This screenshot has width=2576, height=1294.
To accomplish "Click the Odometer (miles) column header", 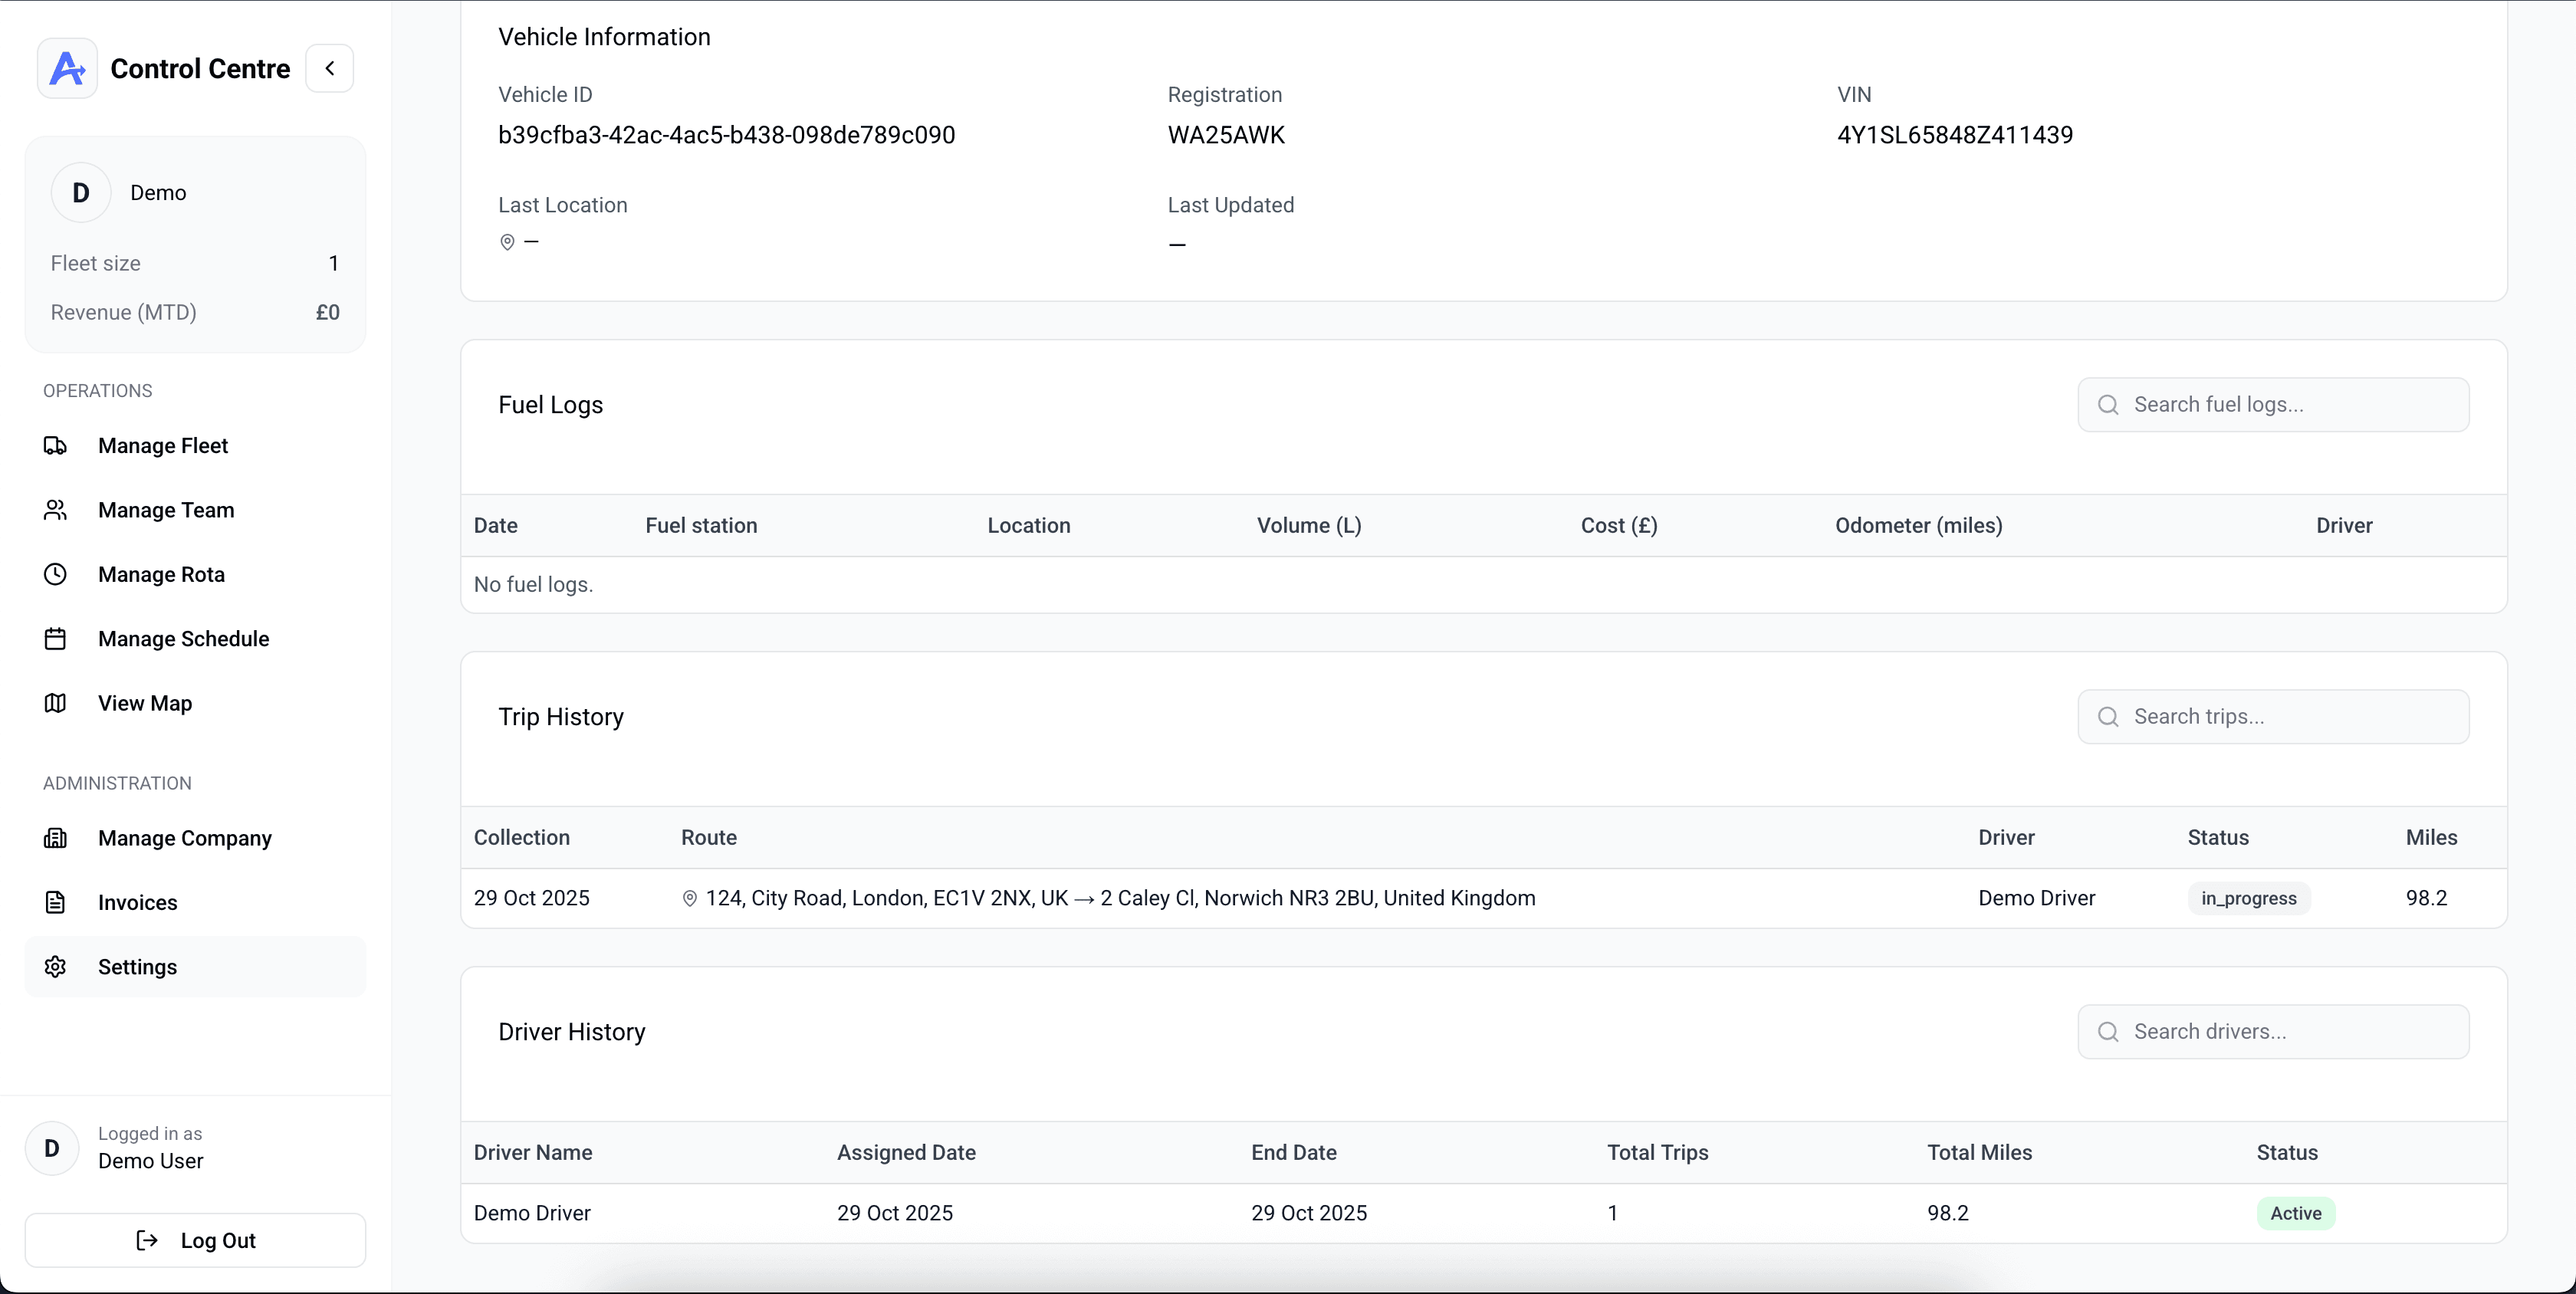I will pyautogui.click(x=1919, y=525).
